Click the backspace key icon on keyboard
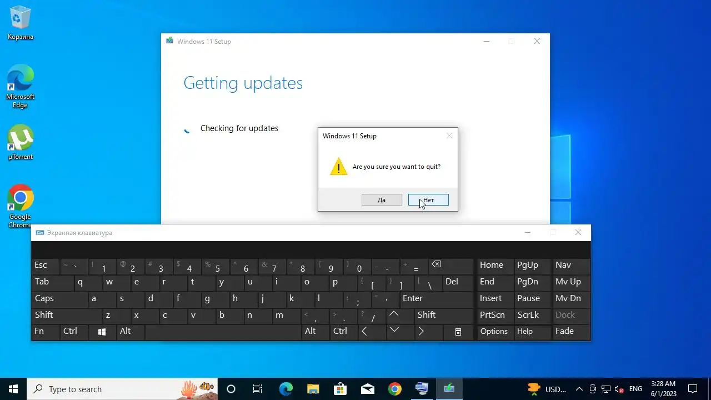Viewport: 711px width, 400px height. pyautogui.click(x=450, y=266)
